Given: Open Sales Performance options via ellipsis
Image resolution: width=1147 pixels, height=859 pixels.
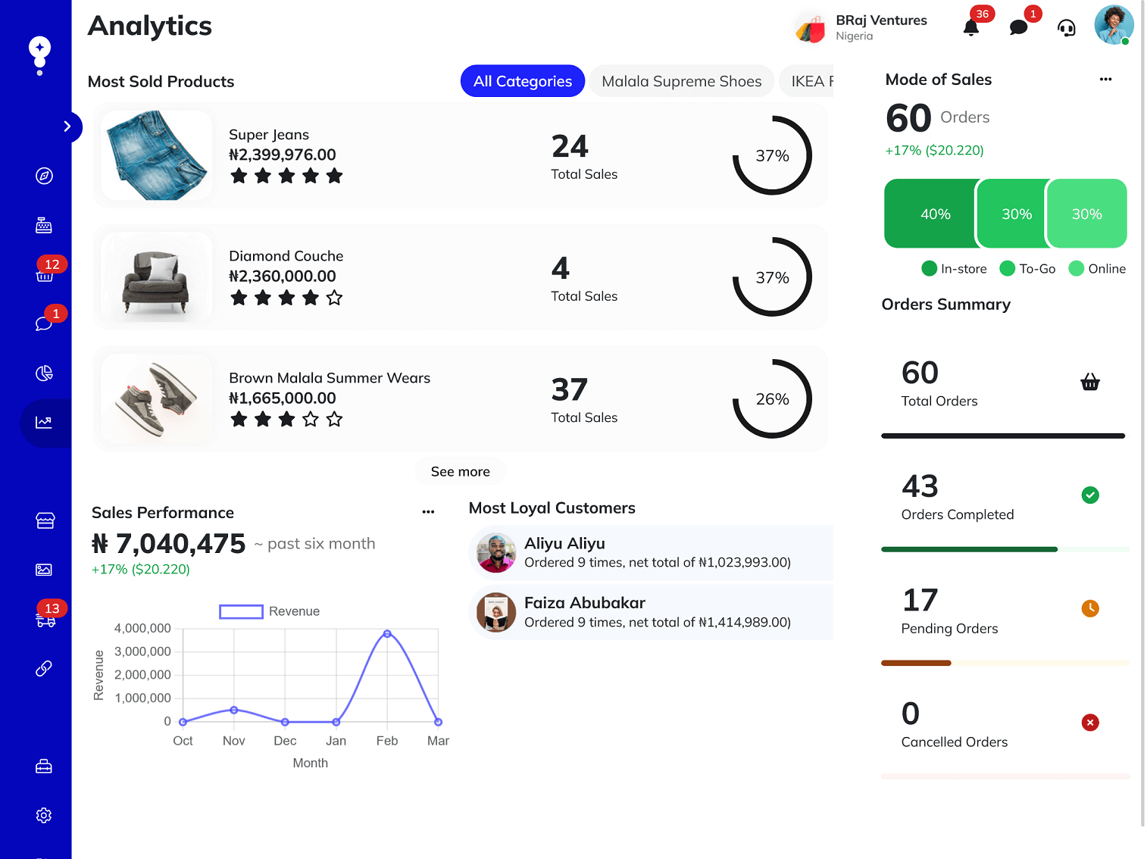Looking at the screenshot, I should 428,511.
